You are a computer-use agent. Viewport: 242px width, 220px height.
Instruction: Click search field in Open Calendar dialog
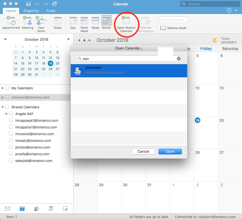(x=129, y=59)
